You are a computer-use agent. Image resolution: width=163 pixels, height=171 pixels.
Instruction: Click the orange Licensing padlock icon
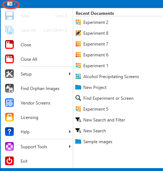9,117
